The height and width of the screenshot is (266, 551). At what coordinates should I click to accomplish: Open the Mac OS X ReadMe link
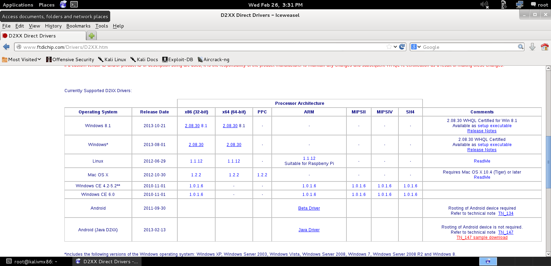482,177
